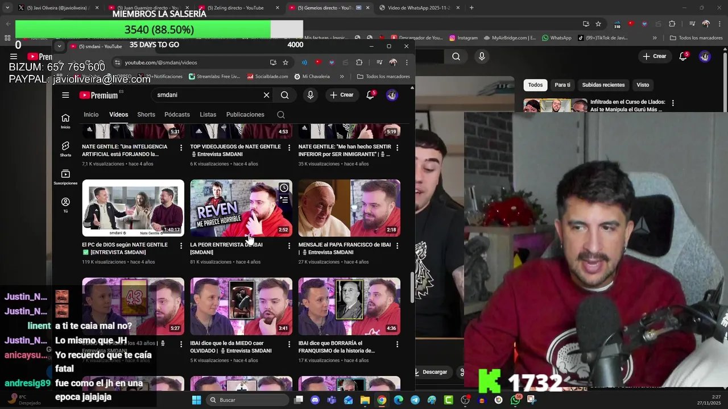Open the Listas channel tab

[208, 115]
